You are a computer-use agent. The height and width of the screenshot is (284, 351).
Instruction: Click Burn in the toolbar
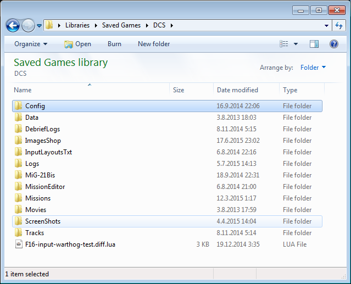click(x=114, y=44)
